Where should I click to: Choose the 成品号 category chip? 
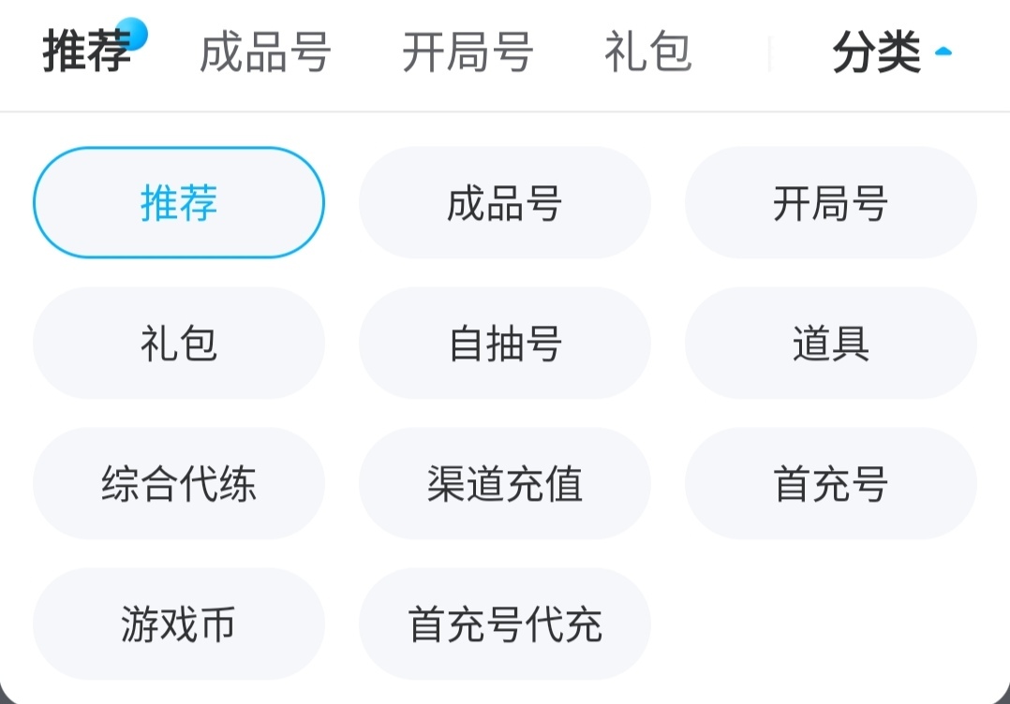click(x=504, y=202)
